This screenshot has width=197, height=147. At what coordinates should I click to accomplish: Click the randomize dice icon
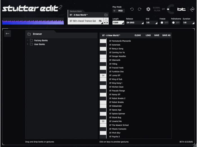click(x=148, y=9)
